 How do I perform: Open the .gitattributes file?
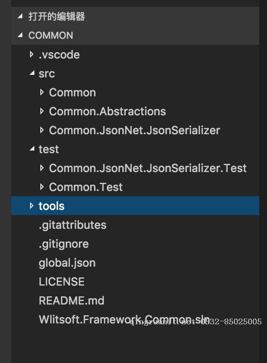72,225
